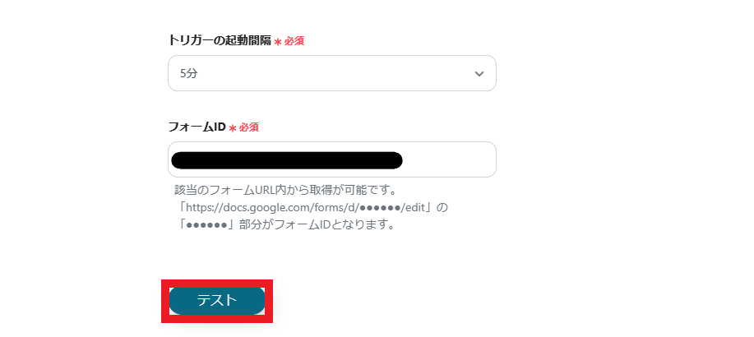Select the 5分 value text
The width and height of the screenshot is (754, 337).
[188, 73]
